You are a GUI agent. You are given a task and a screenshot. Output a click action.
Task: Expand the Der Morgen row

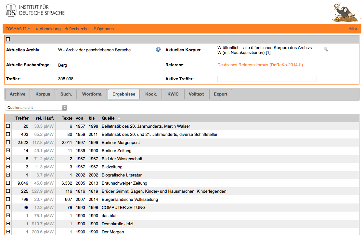(x=8, y=232)
